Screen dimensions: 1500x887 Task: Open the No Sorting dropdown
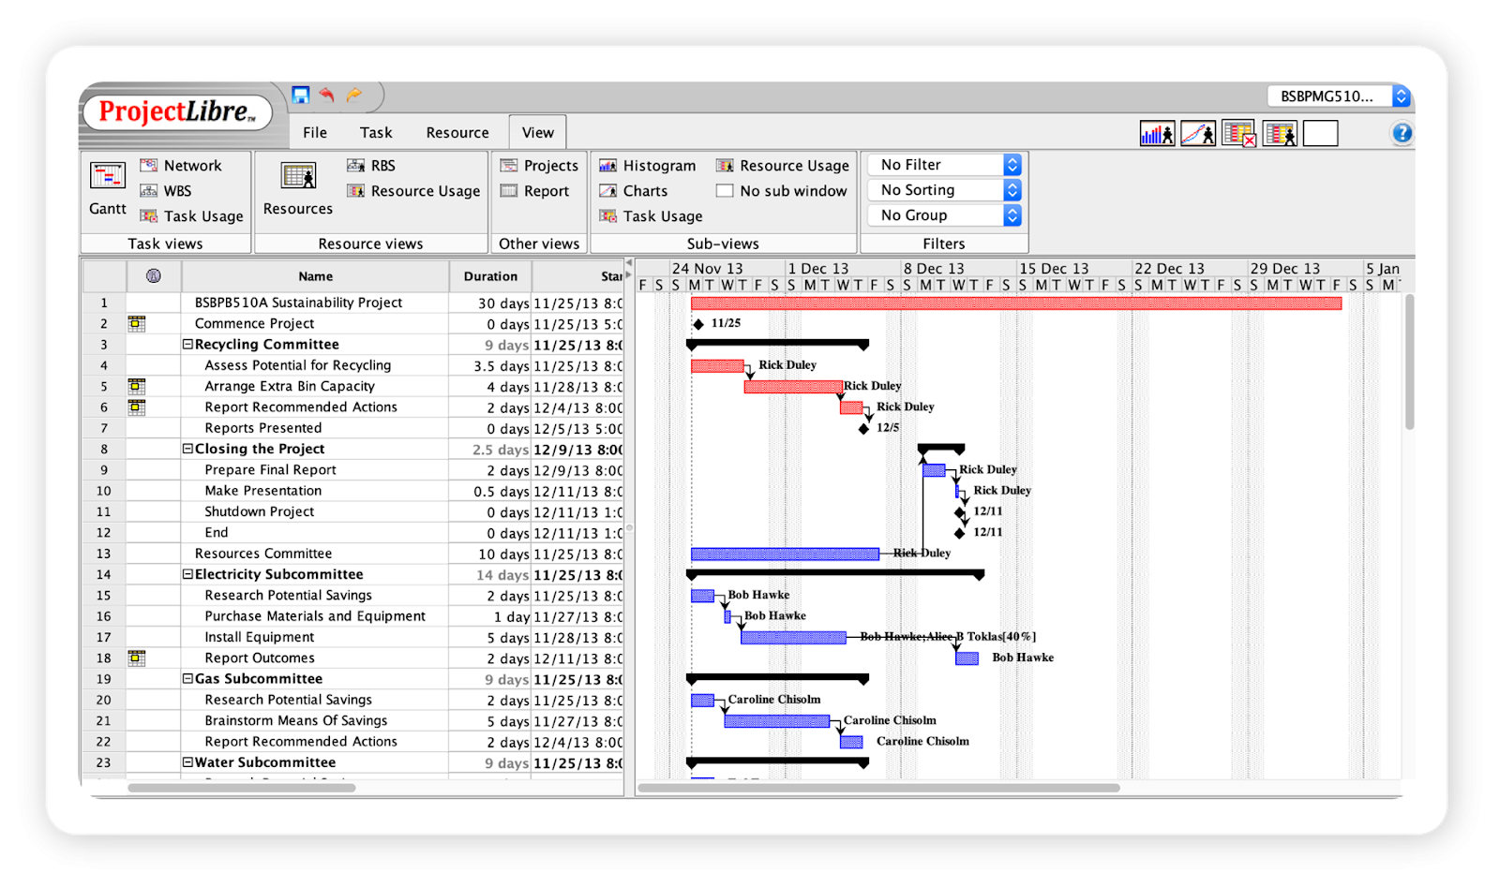[x=943, y=189]
